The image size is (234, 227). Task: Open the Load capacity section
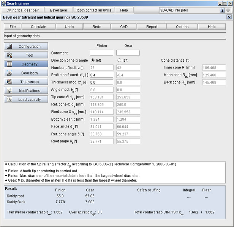[26, 100]
